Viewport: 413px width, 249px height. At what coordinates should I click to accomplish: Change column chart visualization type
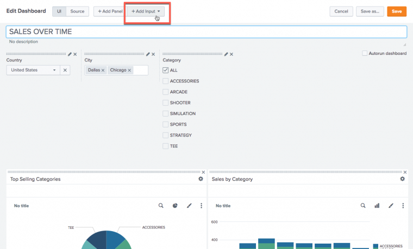pos(377,206)
